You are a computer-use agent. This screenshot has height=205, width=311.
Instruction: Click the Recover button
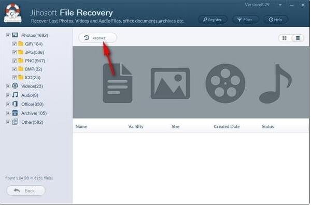pyautogui.click(x=97, y=38)
